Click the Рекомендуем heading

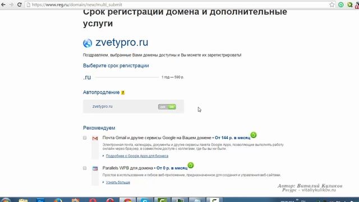pos(99,128)
